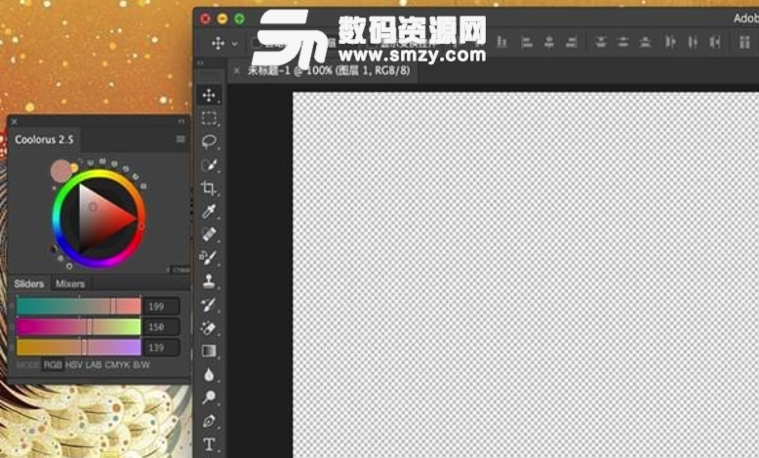Collapse the Coolorus panel with double arrows
This screenshot has height=458, width=759.
coord(181,122)
